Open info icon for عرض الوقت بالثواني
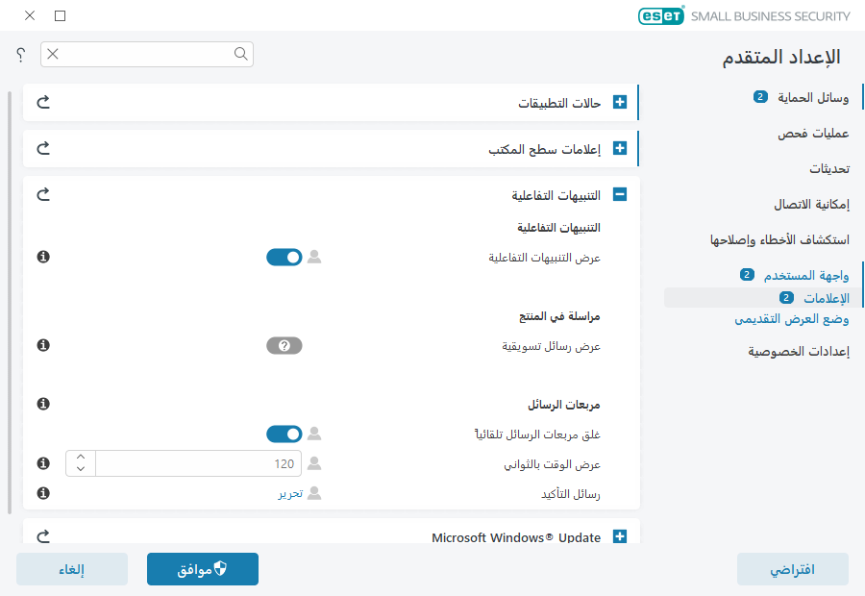The image size is (865, 596). [43, 463]
